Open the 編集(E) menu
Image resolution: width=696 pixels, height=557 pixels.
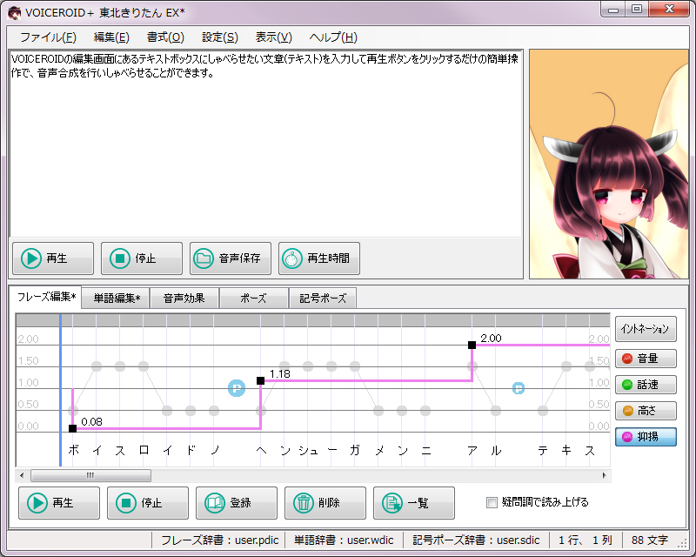coord(111,37)
